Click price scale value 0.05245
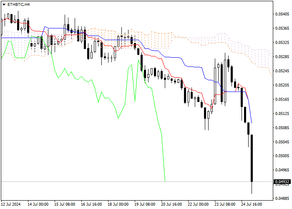 pos(282,71)
